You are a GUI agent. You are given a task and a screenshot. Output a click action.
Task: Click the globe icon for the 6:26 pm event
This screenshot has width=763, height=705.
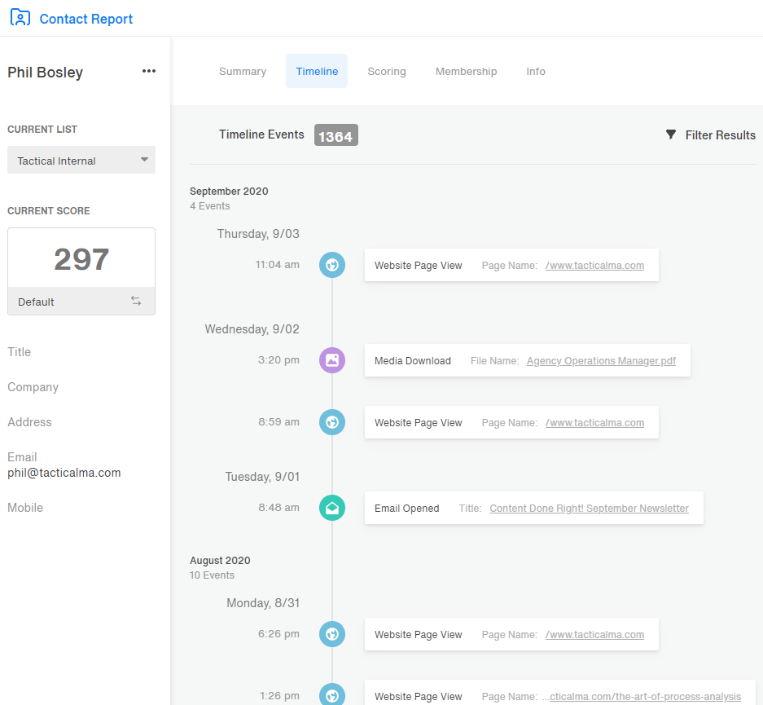[332, 634]
